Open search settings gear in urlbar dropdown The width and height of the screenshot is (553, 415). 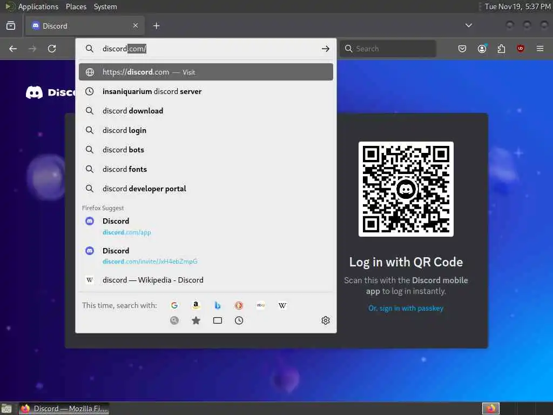(x=325, y=320)
